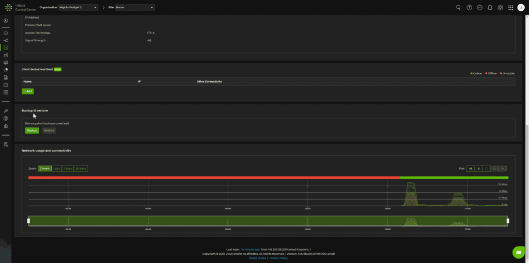Viewport: 529px width, 263px height.
Task: Pan graph to the earliest data
Action: [x=471, y=169]
